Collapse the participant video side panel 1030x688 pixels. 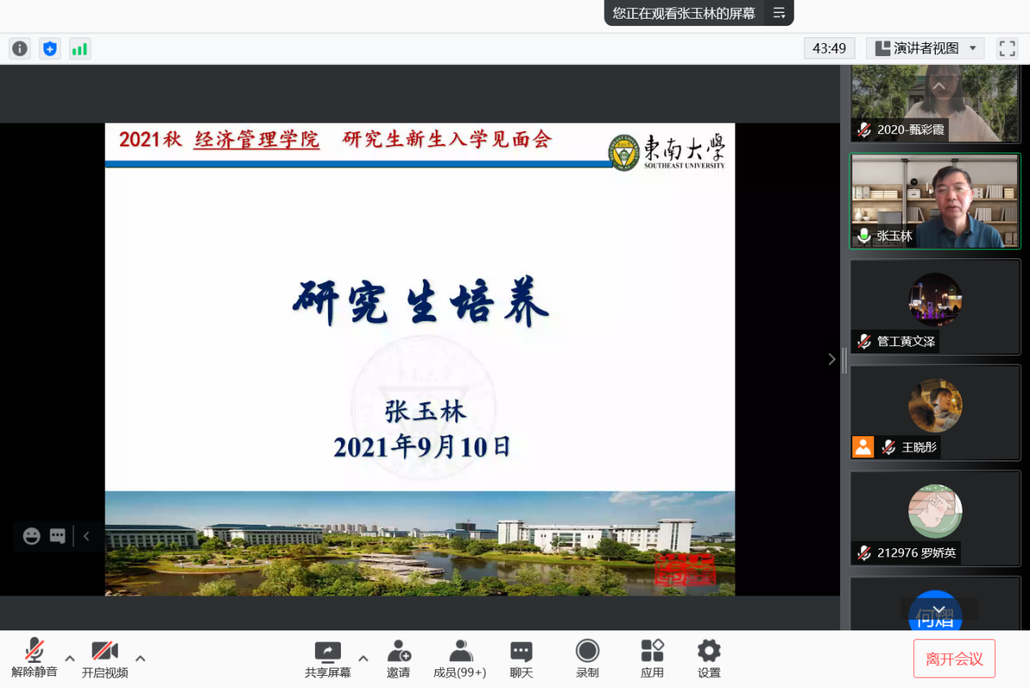pos(831,359)
